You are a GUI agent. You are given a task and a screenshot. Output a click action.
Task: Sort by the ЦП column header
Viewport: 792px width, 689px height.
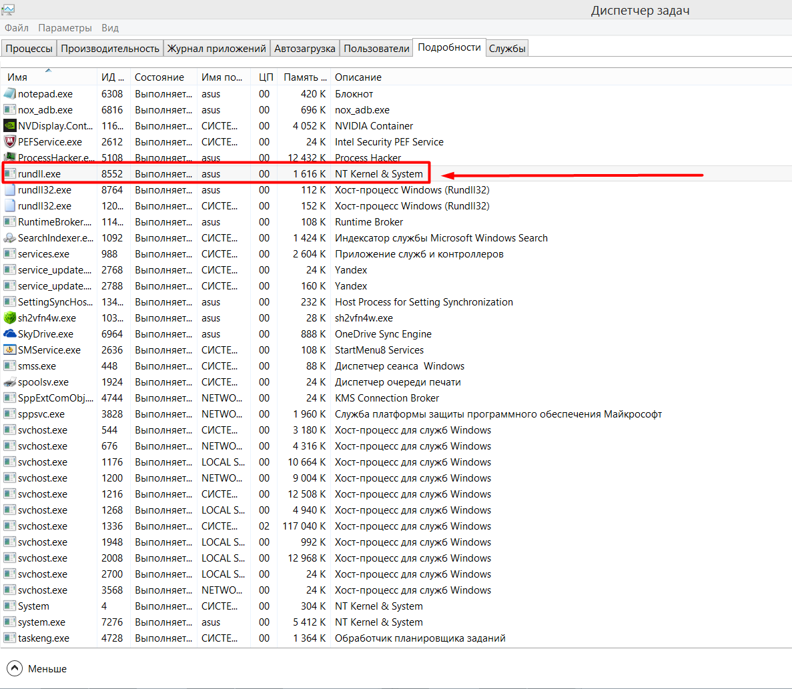(x=264, y=77)
